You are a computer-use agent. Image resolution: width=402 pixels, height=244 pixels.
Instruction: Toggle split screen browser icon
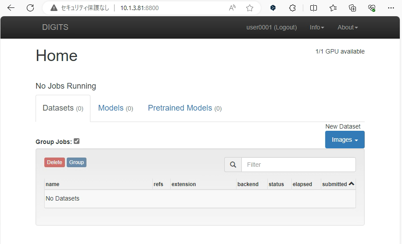(x=313, y=8)
